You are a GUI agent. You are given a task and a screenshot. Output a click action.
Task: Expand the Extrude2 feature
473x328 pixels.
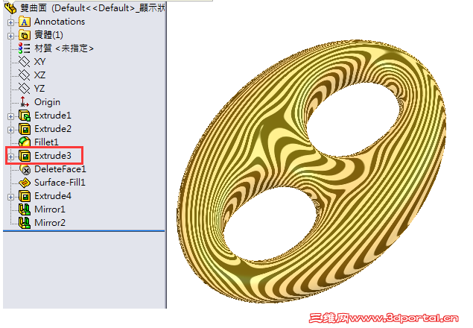tap(10, 130)
